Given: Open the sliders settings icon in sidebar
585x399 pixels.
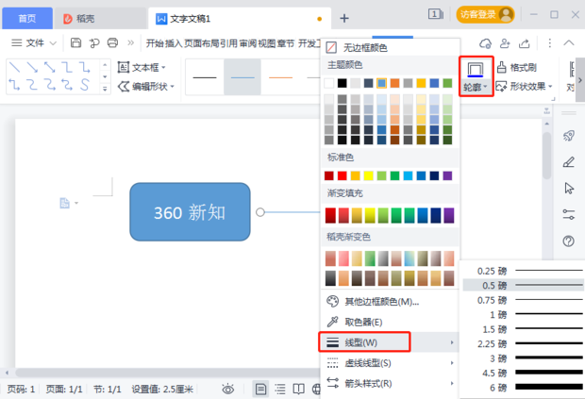Looking at the screenshot, I should (x=569, y=215).
